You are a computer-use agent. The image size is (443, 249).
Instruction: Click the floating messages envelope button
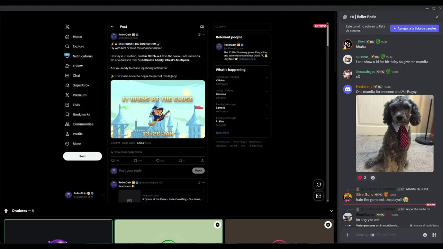(319, 196)
